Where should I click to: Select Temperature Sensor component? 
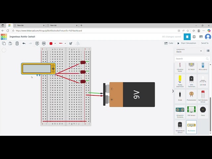[180, 127]
